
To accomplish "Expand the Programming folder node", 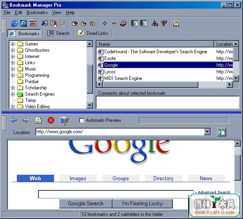I will click(x=13, y=75).
